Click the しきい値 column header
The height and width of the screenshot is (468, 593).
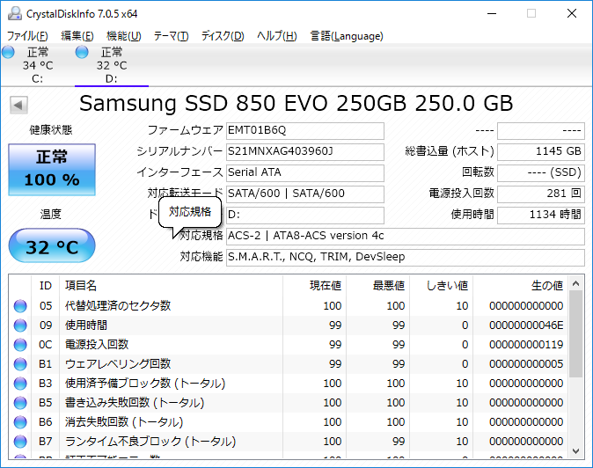coord(442,285)
